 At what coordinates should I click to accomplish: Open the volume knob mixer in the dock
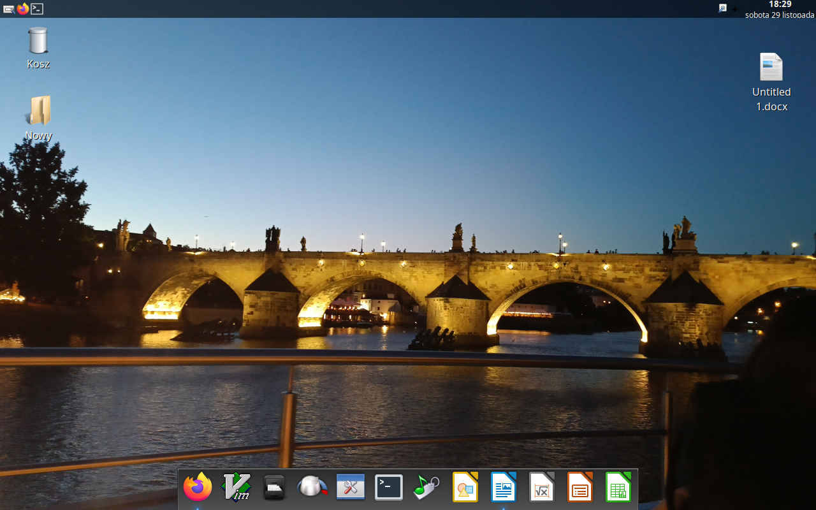point(312,487)
